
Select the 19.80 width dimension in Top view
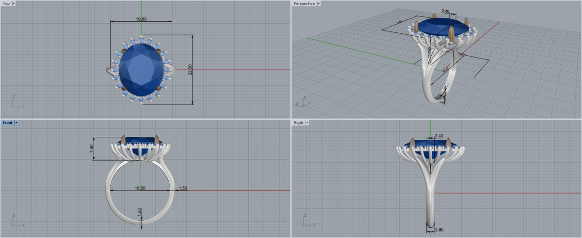(141, 19)
